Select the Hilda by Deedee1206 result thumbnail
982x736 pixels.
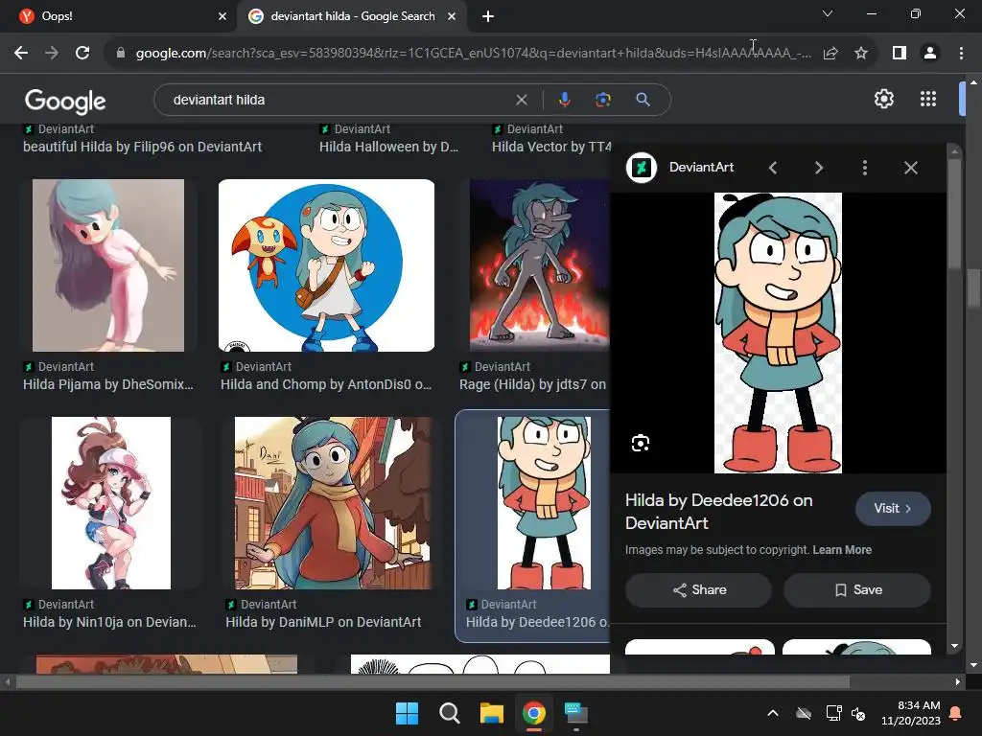tap(544, 503)
